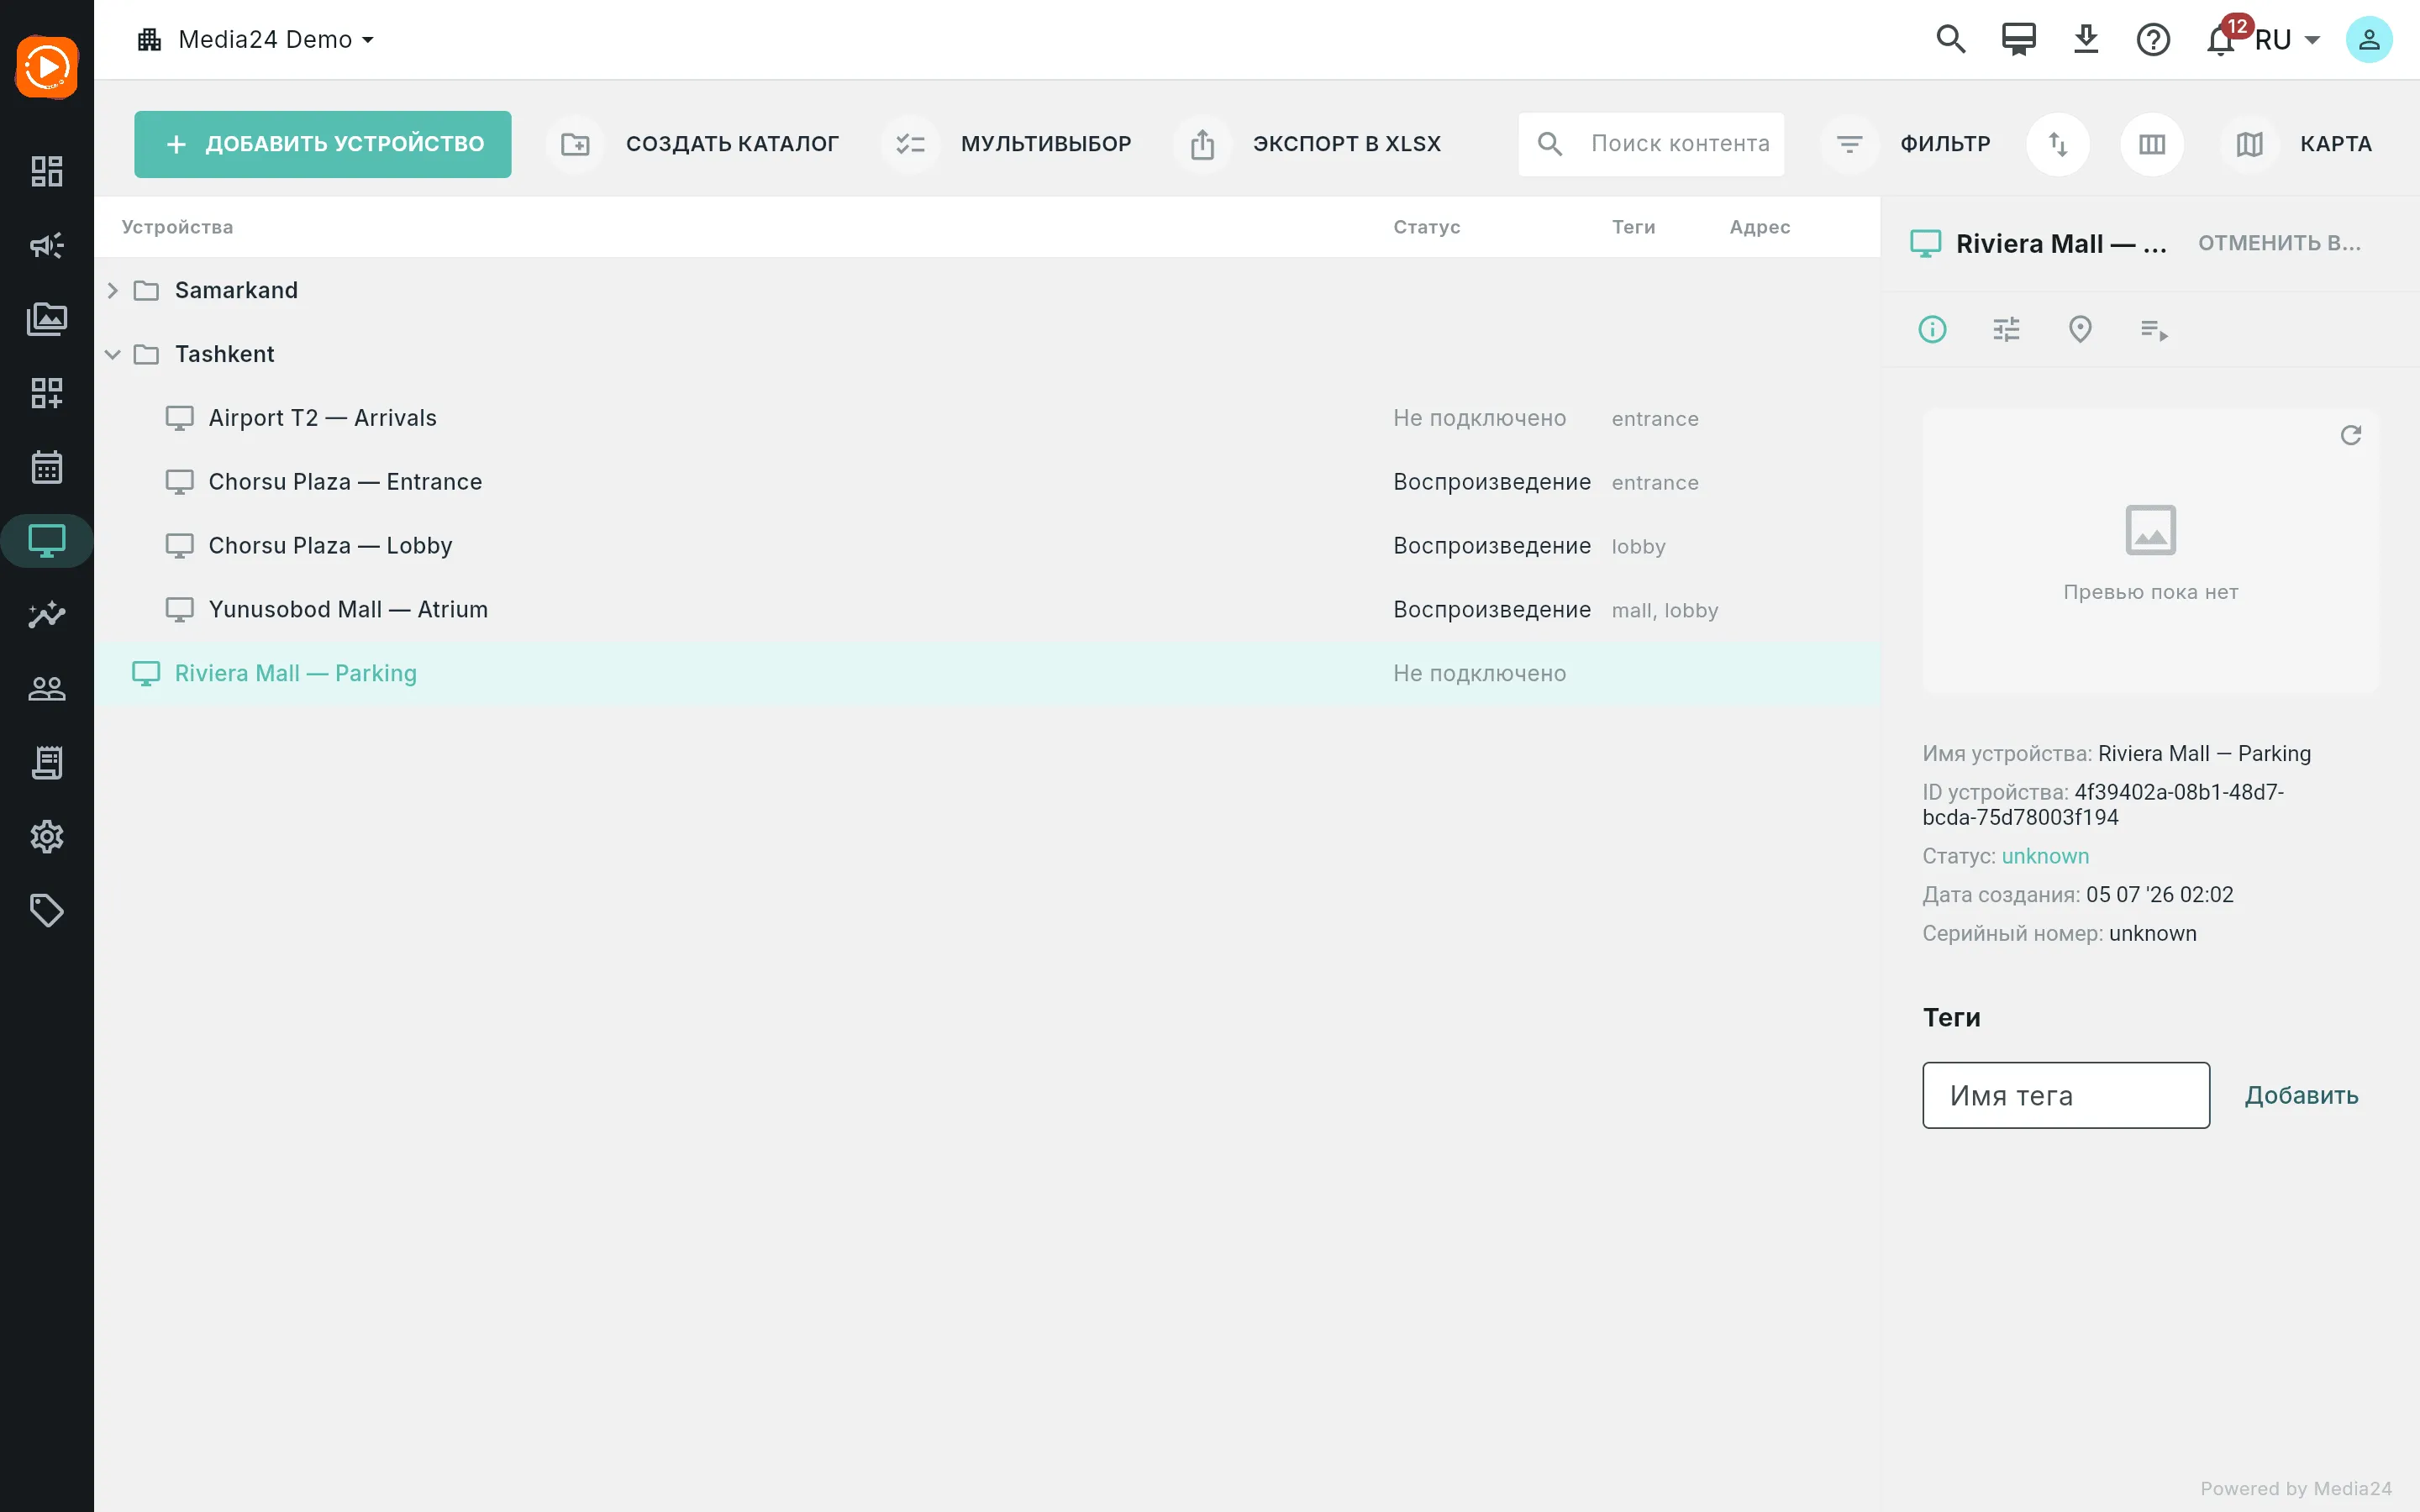The height and width of the screenshot is (1512, 2420).
Task: Click Chorsu Plaza — Lobby 'lobby' tag
Action: click(1638, 547)
